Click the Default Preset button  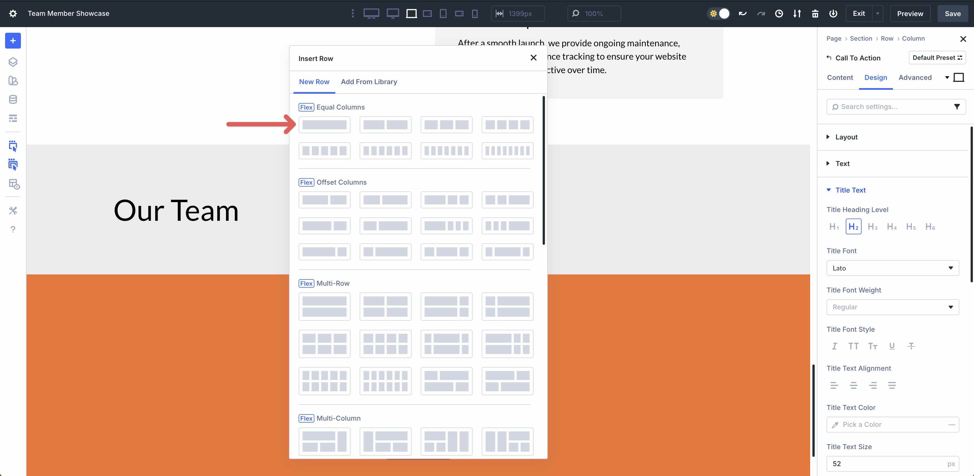tap(937, 57)
